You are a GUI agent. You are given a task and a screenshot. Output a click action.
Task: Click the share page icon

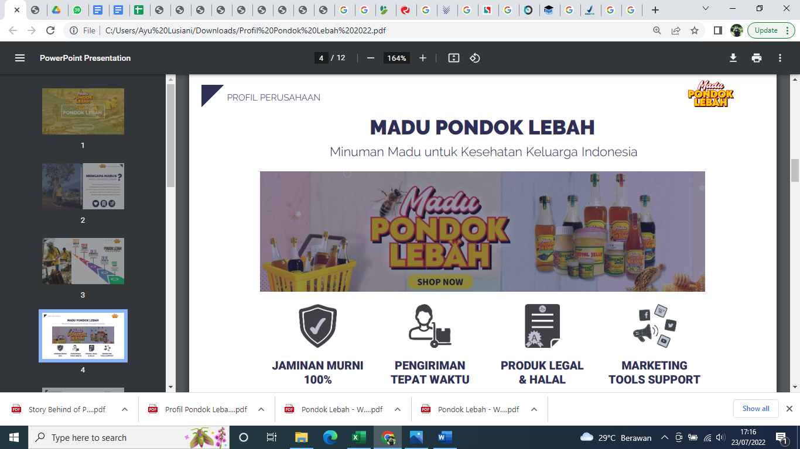[x=676, y=30]
